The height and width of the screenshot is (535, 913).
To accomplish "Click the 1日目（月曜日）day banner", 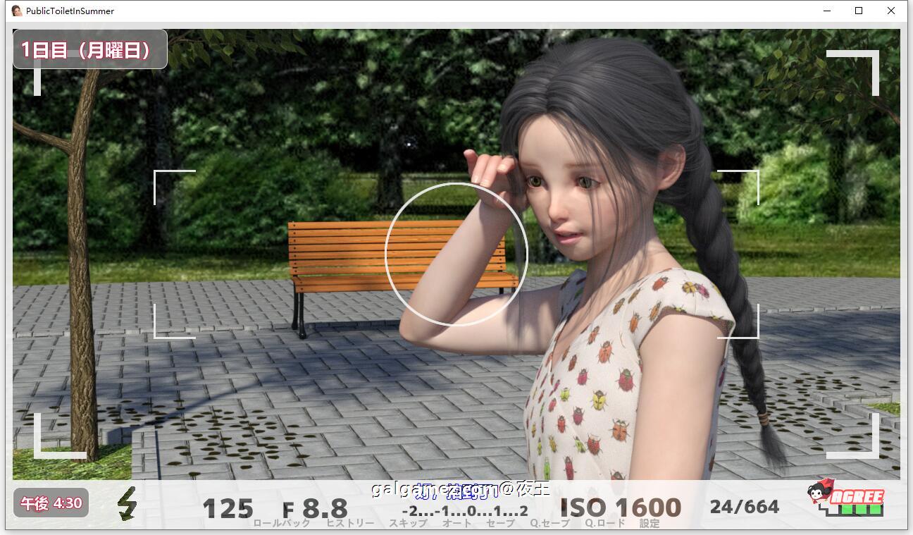I will coord(89,49).
